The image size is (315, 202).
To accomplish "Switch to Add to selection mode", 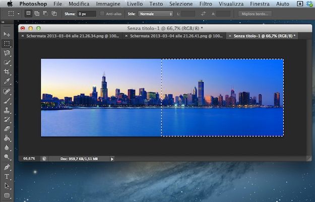I will (x=37, y=14).
